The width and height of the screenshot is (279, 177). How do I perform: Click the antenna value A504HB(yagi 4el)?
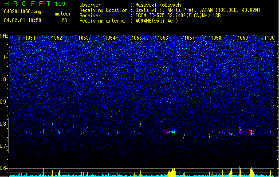coord(157,21)
